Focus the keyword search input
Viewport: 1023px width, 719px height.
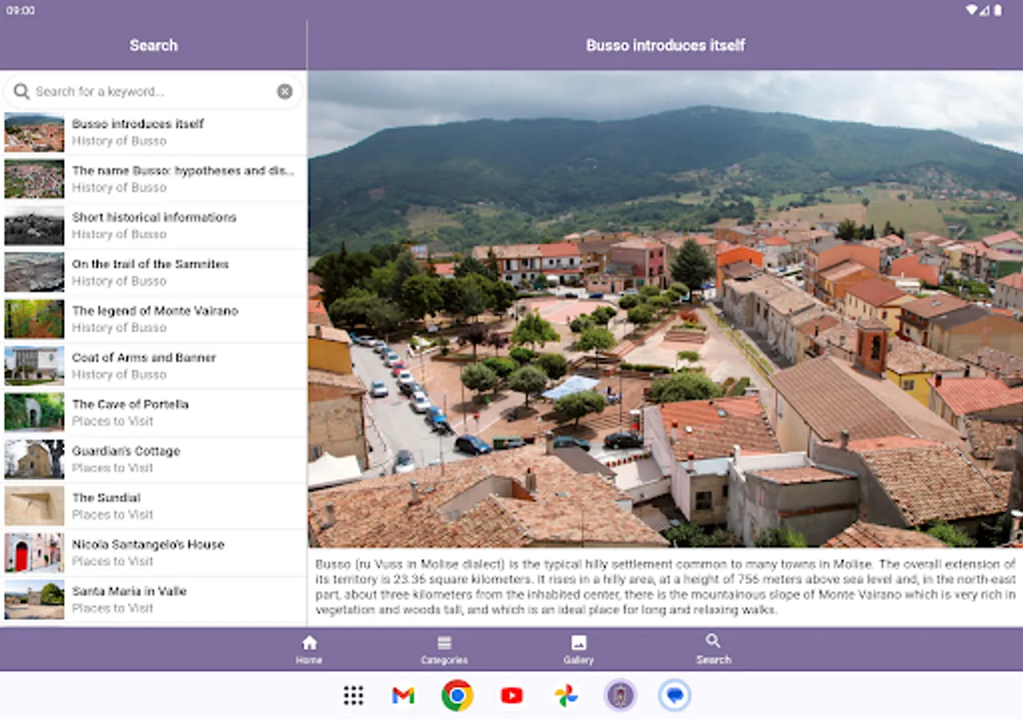(x=152, y=92)
